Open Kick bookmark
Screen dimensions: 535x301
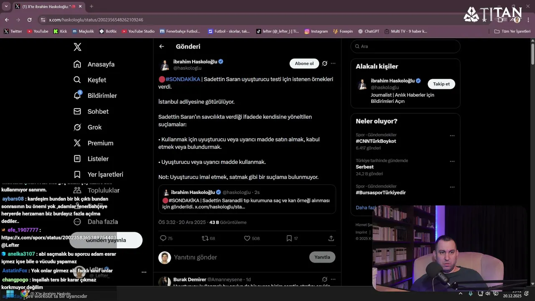pyautogui.click(x=60, y=31)
